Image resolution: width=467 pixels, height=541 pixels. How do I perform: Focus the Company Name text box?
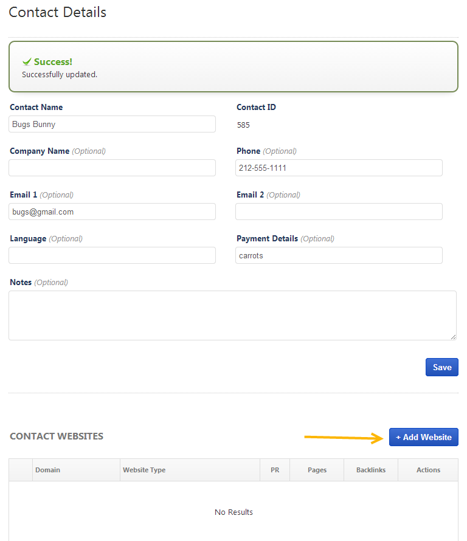pos(112,168)
